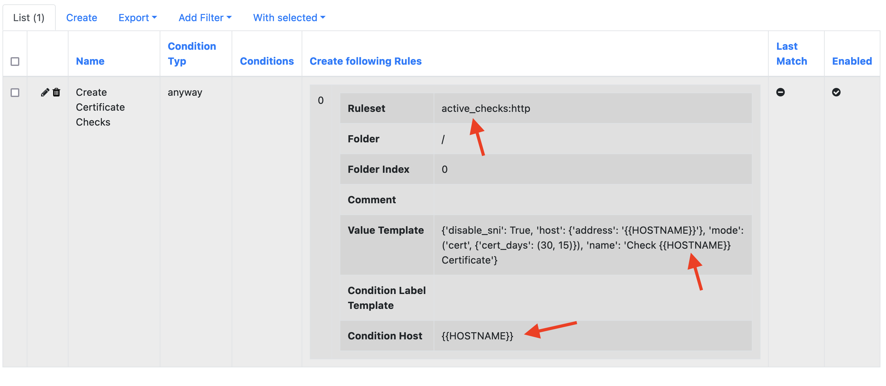The height and width of the screenshot is (386, 886).
Task: Click the pencil edit icon for the rule
Action: tap(45, 92)
